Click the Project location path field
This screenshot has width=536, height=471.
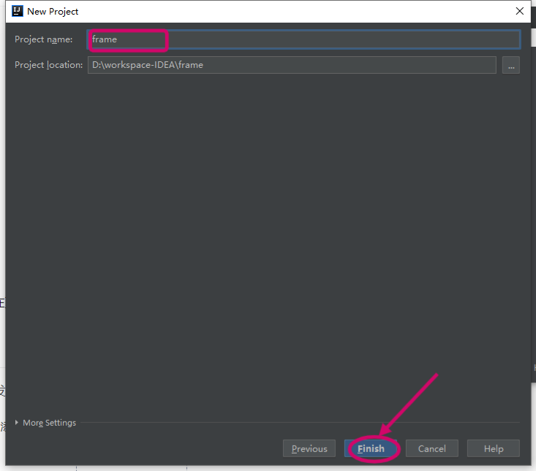[x=292, y=65]
